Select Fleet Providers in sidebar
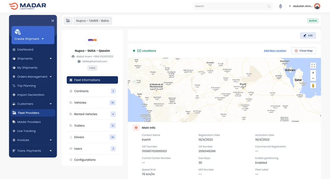The height and width of the screenshot is (179, 330). 33,113
